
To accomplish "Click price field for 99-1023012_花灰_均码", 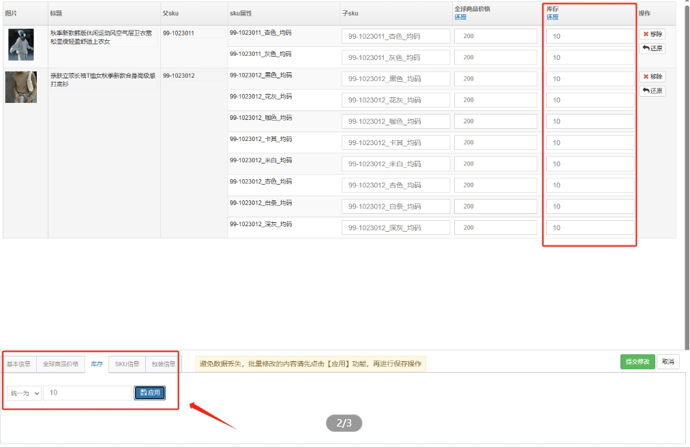I will click(496, 100).
